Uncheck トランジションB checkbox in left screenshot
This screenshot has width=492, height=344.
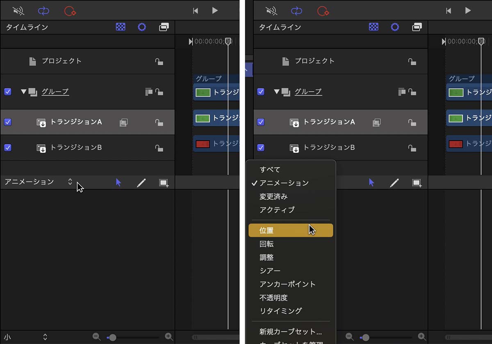(8, 147)
